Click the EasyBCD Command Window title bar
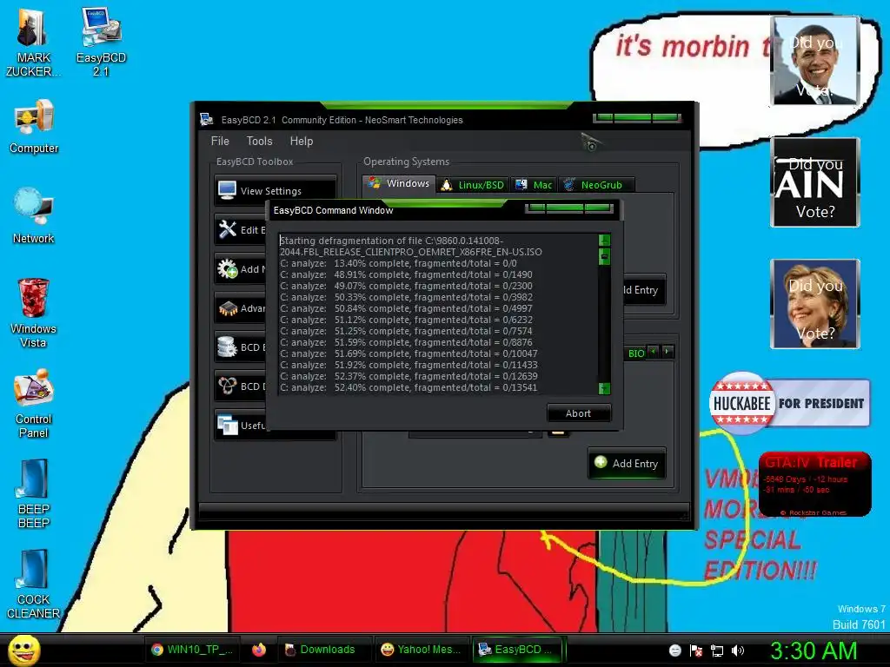The image size is (890, 667). click(444, 210)
